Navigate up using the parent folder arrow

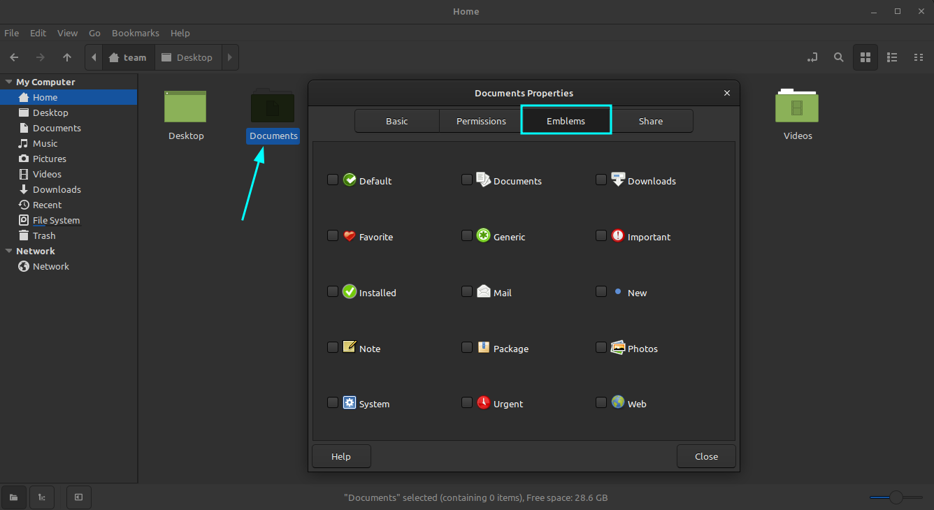pyautogui.click(x=66, y=57)
